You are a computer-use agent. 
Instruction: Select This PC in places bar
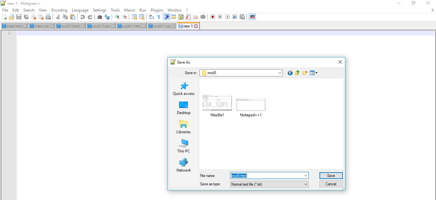184,146
